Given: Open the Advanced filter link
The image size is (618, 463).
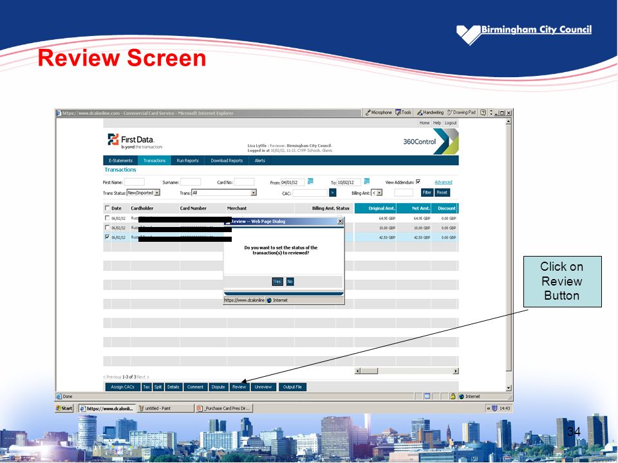Looking at the screenshot, I should (x=444, y=182).
